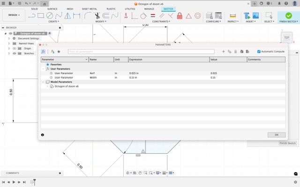This screenshot has height=187, width=300.
Task: Click the green Finish Sketch checkmark
Action: point(289,15)
